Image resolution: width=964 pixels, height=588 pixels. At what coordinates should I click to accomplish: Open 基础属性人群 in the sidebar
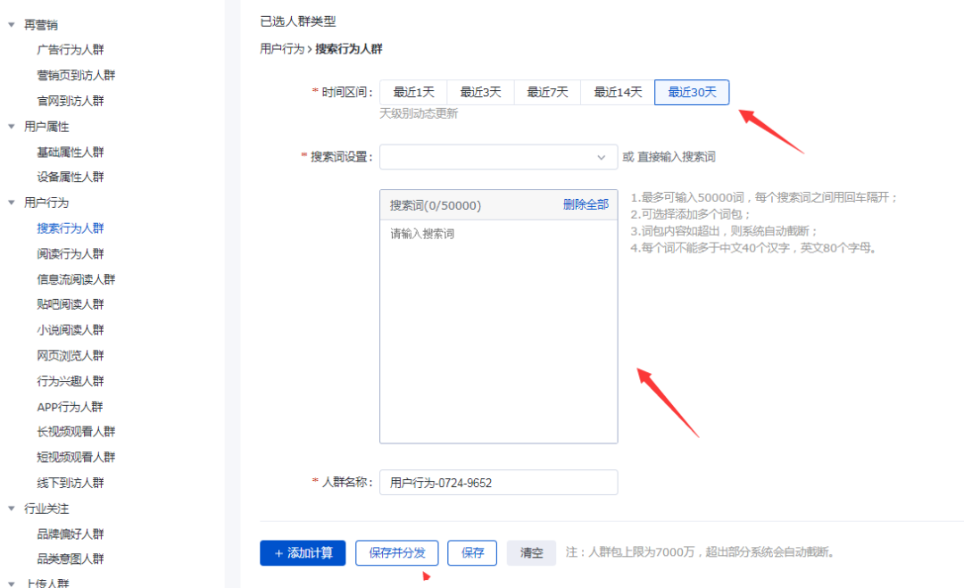71,152
